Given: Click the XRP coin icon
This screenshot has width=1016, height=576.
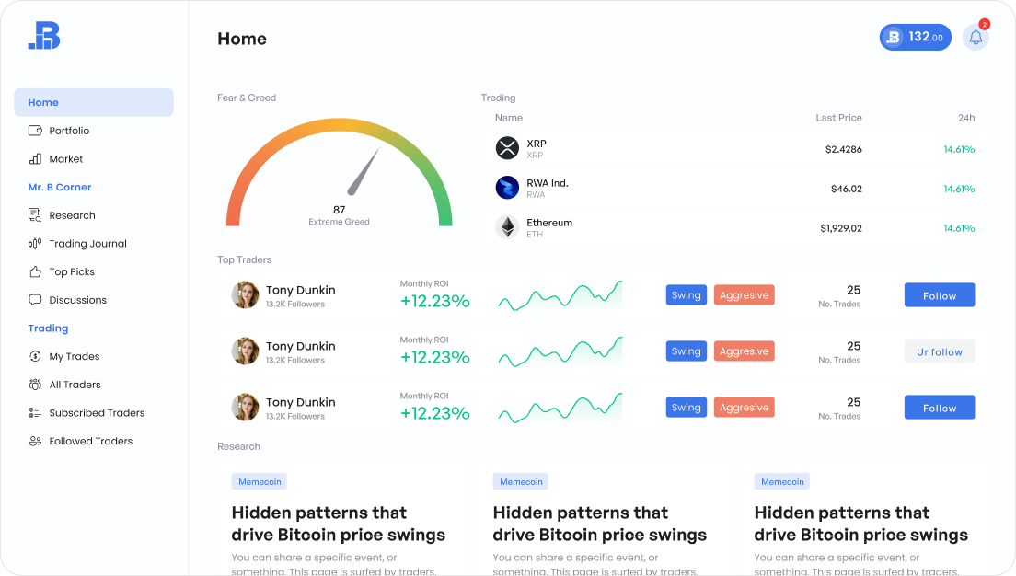Looking at the screenshot, I should point(507,148).
